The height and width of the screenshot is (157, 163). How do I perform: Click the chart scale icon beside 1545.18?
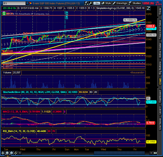[x=148, y=8]
